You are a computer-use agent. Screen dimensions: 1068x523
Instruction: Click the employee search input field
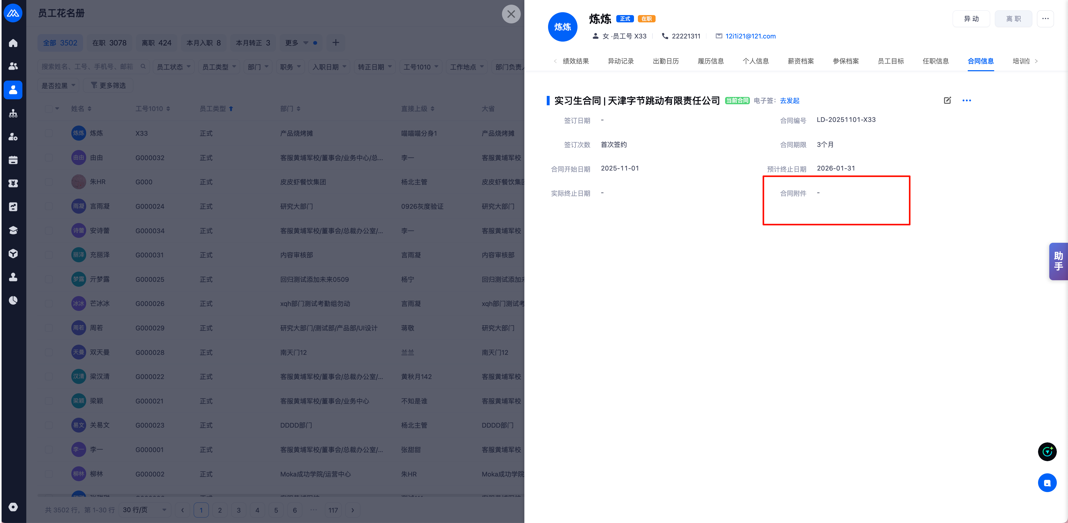pyautogui.click(x=89, y=67)
